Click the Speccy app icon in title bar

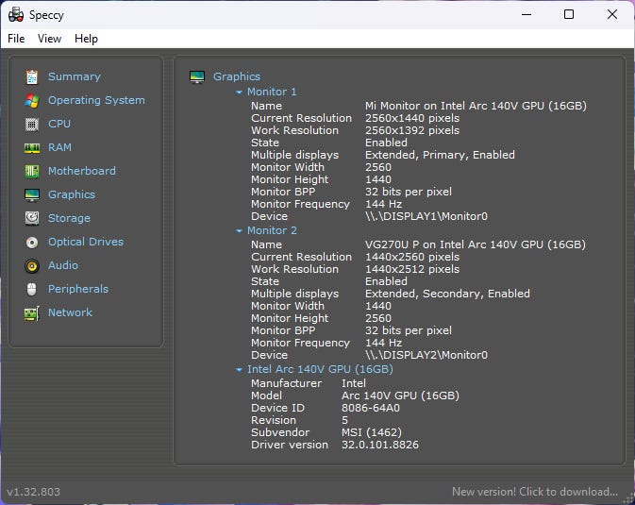[16, 15]
